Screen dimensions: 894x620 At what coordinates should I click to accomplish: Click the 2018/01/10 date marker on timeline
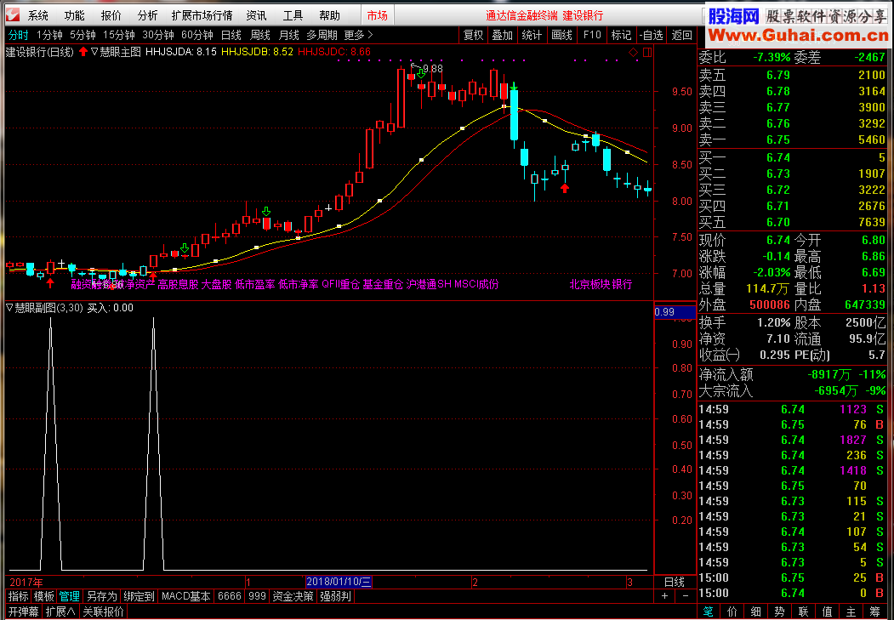pyautogui.click(x=339, y=582)
